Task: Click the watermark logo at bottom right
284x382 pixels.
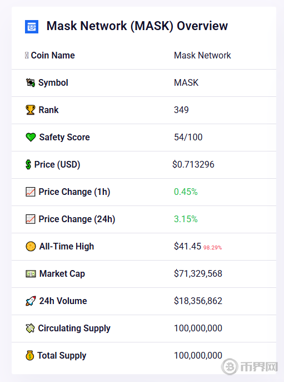Action: 250,366
